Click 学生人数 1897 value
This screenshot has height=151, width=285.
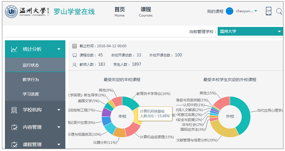136,64
